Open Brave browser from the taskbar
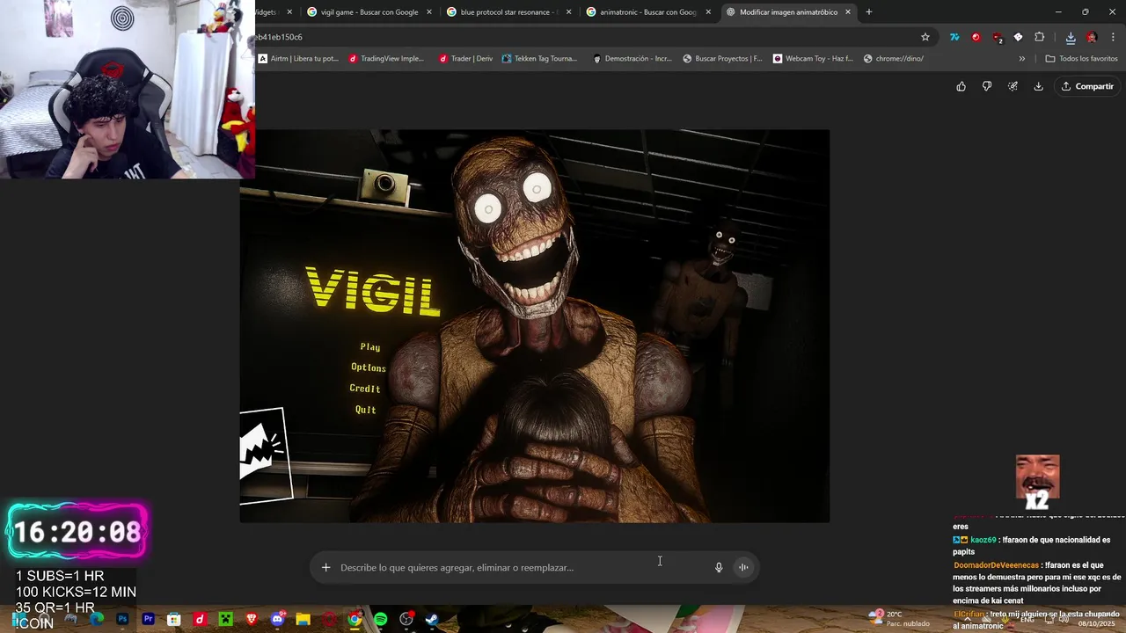The image size is (1126, 633). coord(252,619)
